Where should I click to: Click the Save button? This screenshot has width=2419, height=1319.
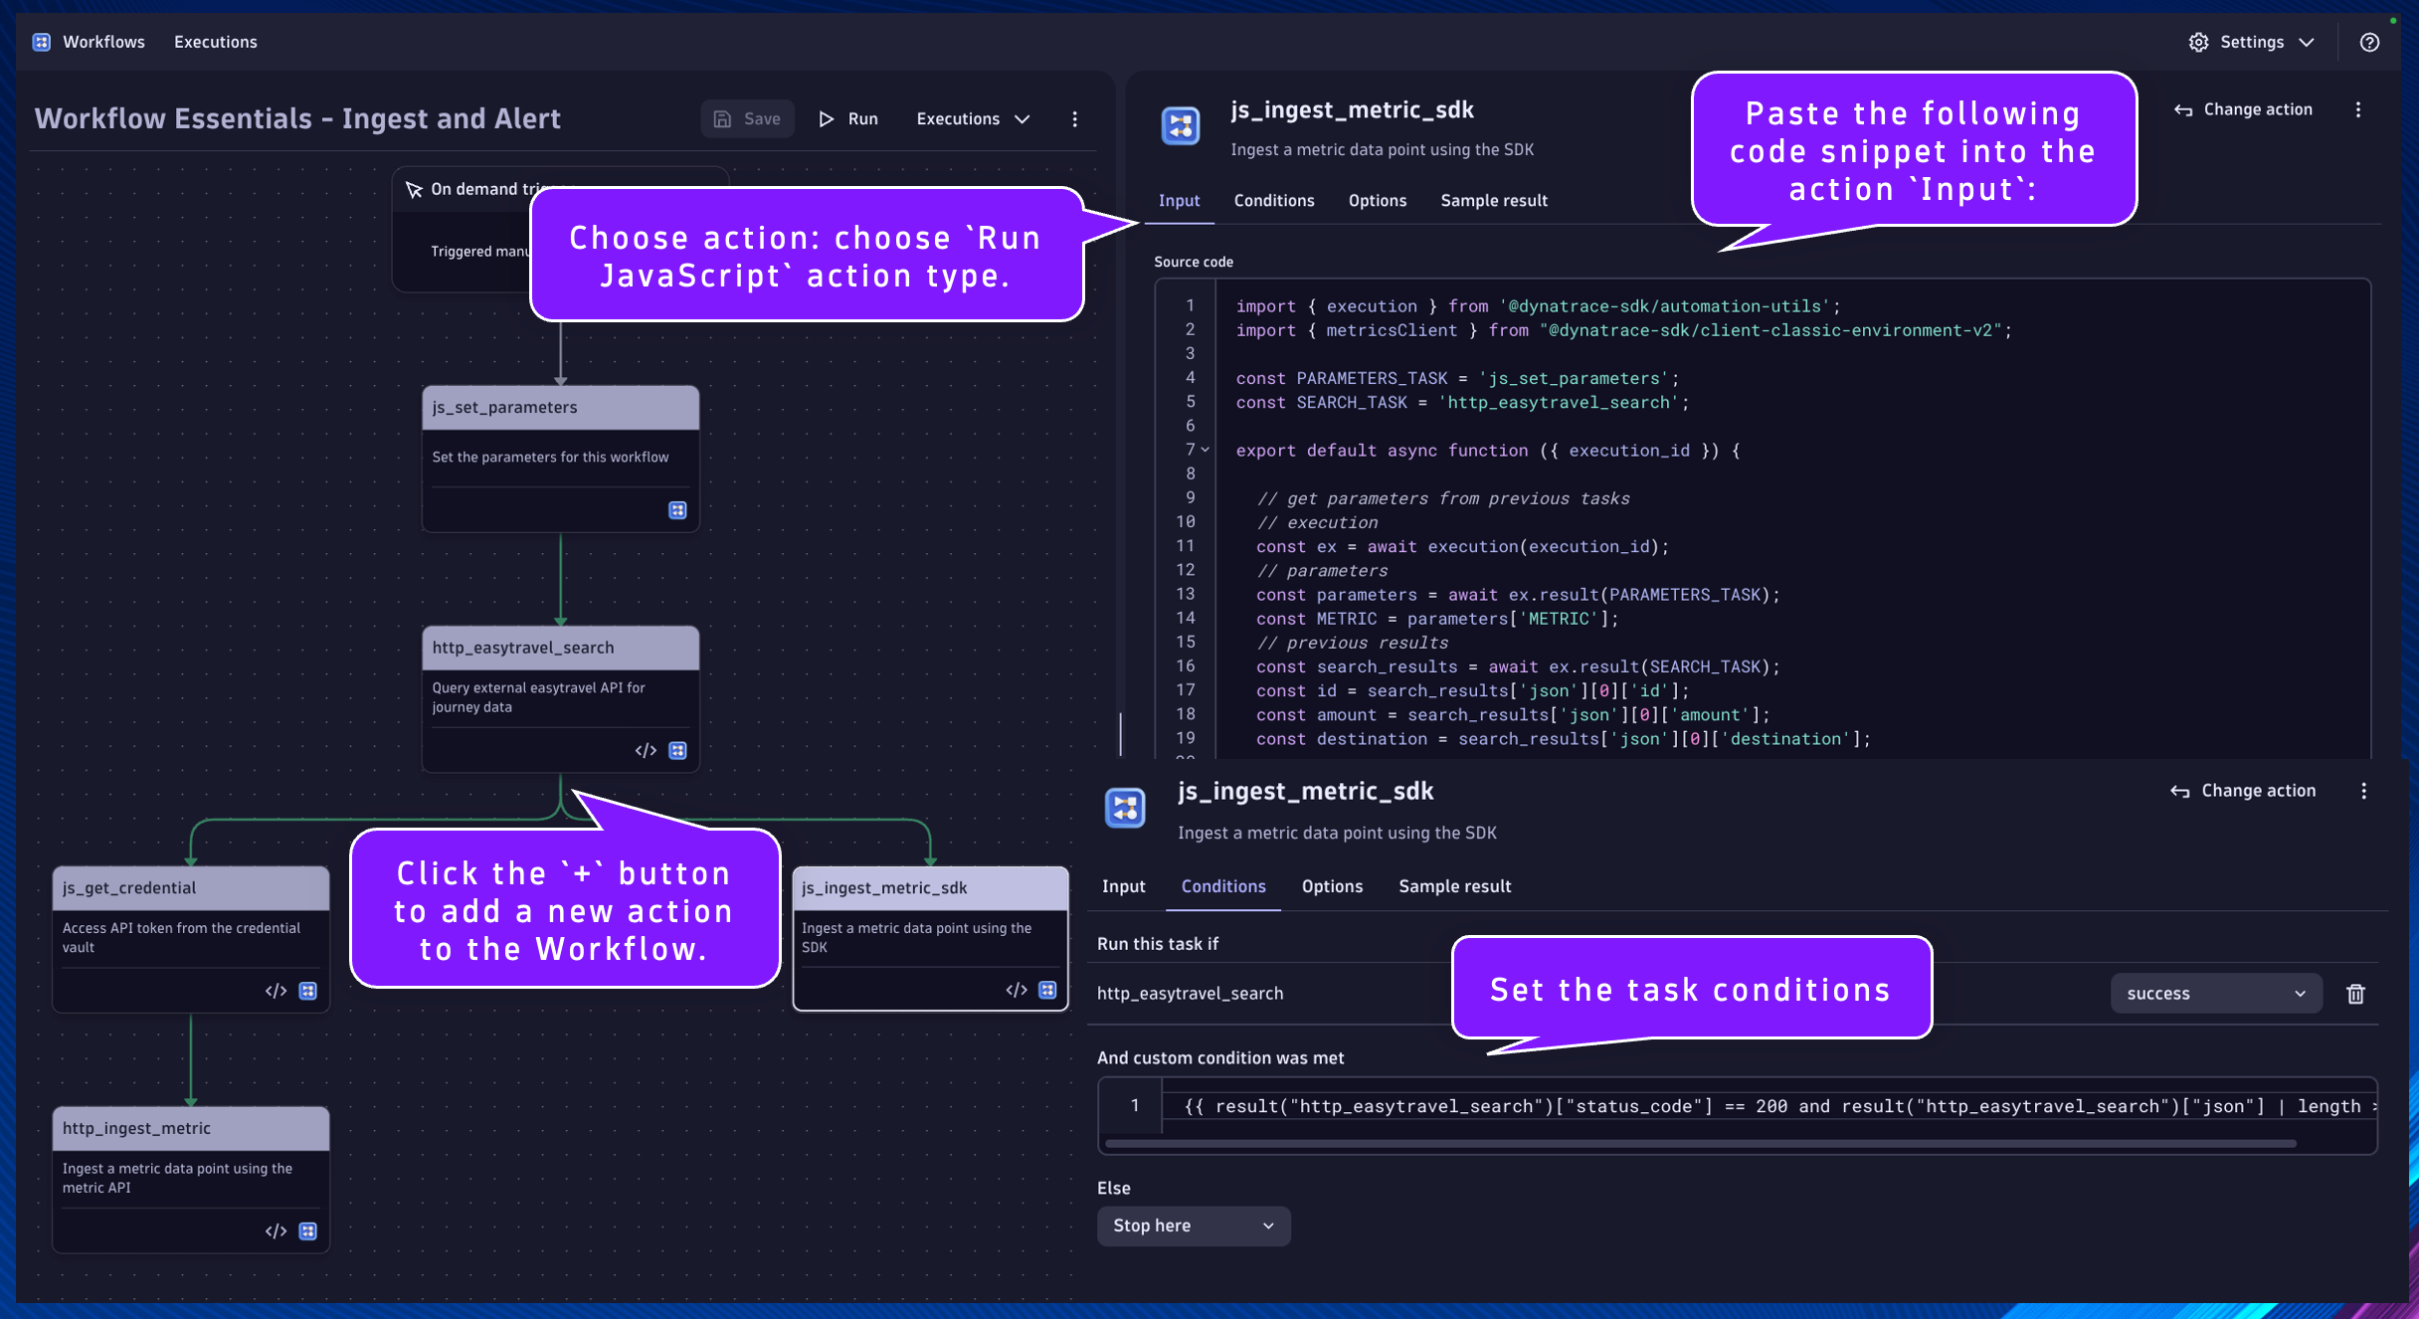click(x=747, y=118)
